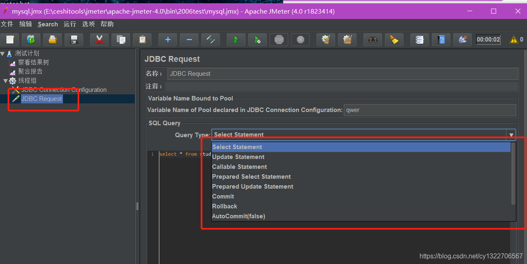The image size is (527, 264).
Task: Click the Clear results broom icon
Action: [326, 40]
